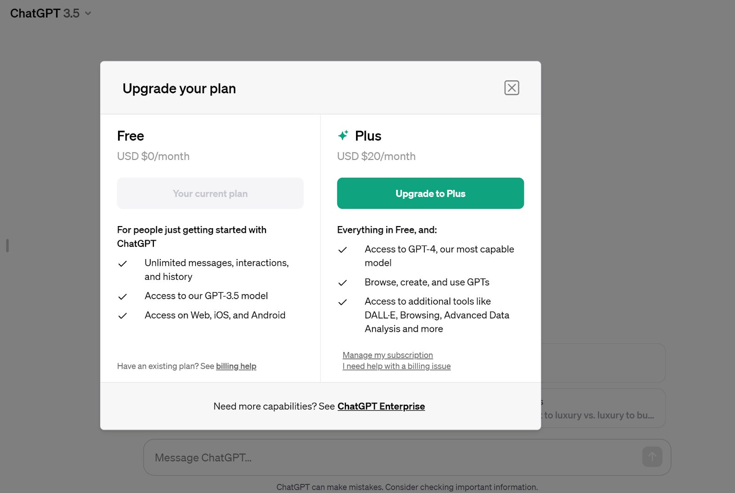Close the Upgrade your plan dialog

click(511, 88)
